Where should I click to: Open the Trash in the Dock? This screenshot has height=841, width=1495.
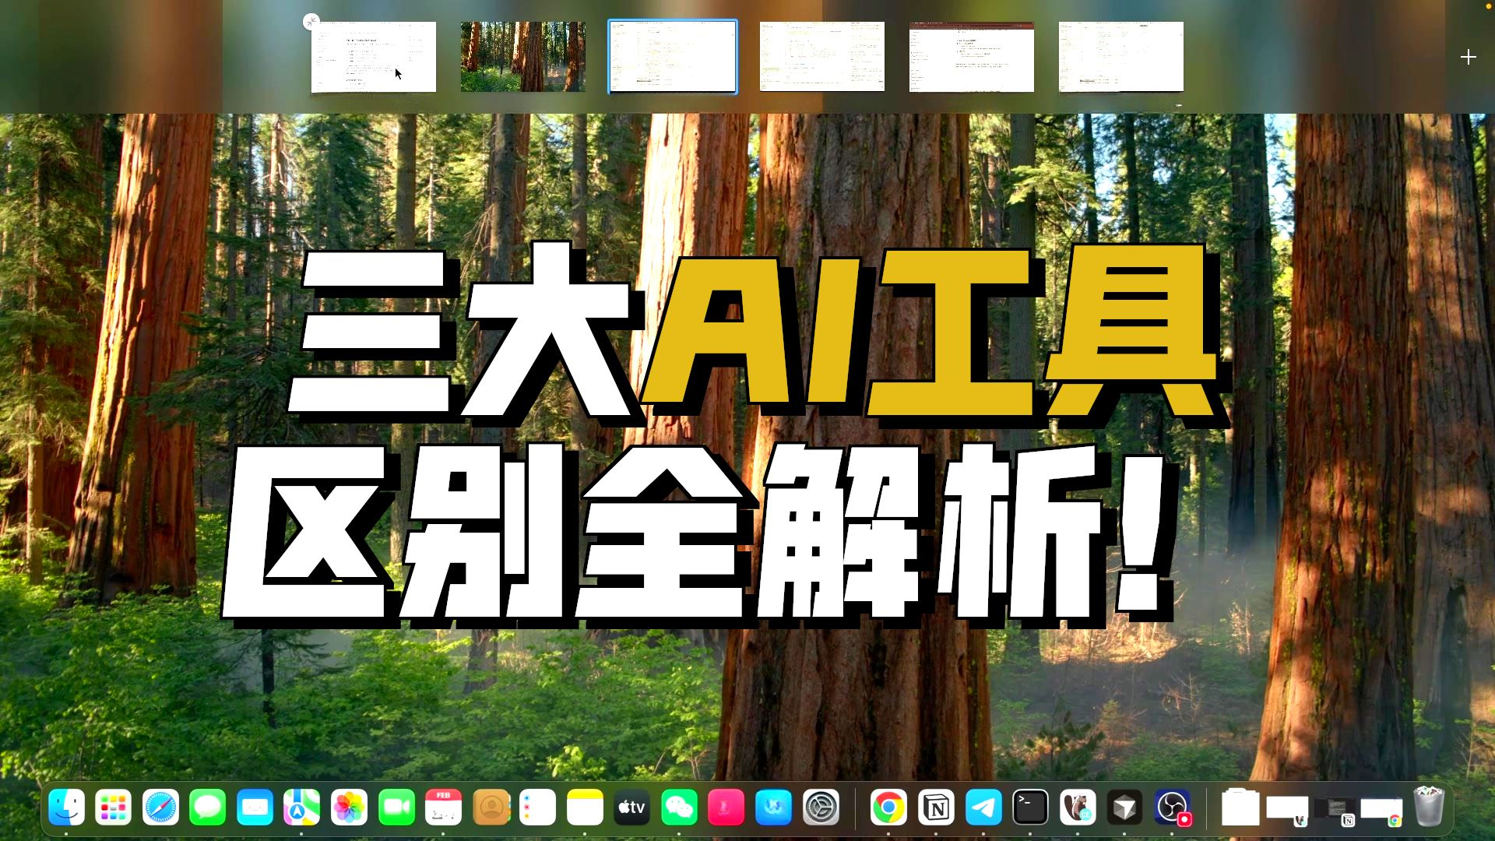1429,807
